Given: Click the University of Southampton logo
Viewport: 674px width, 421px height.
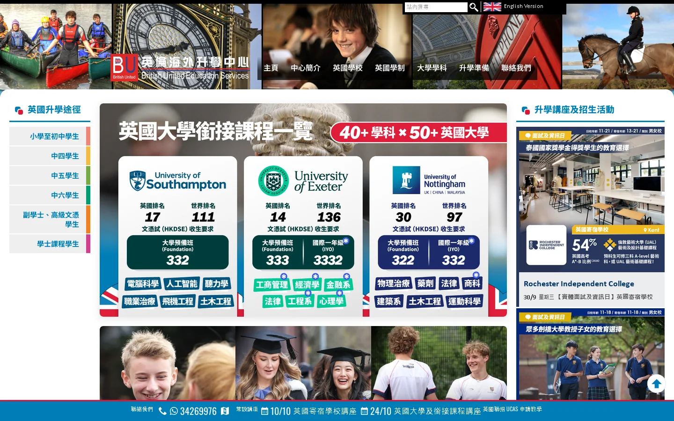Looking at the screenshot, I should (178, 181).
